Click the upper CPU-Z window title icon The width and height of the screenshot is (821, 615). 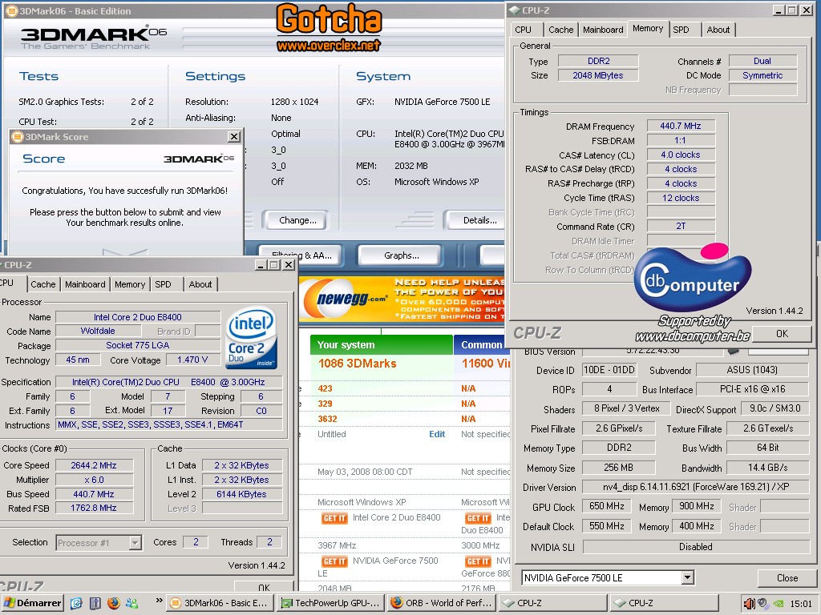[515, 10]
